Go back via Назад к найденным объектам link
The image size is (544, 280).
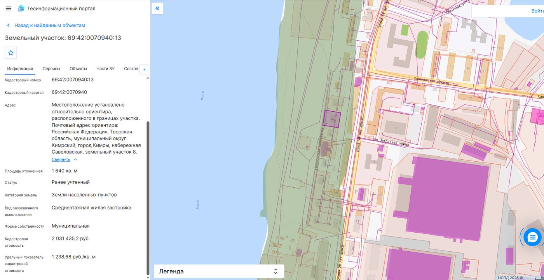50,25
